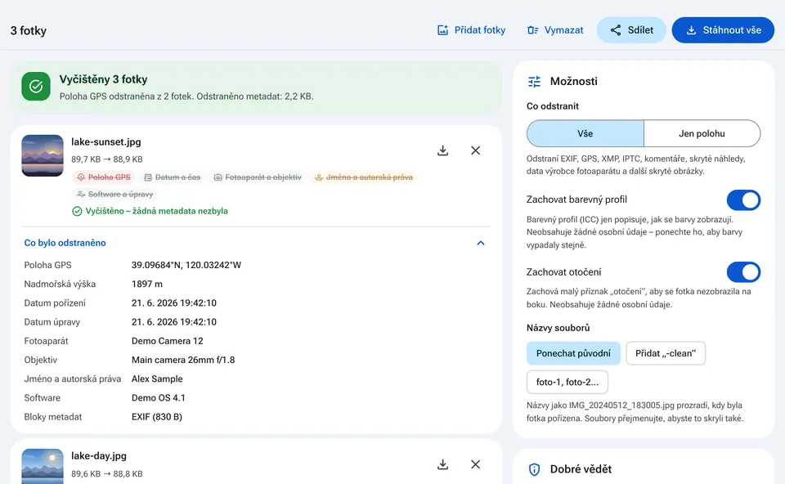The width and height of the screenshot is (785, 484).
Task: Click the Jméno a autorská práva tag
Action: [364, 177]
